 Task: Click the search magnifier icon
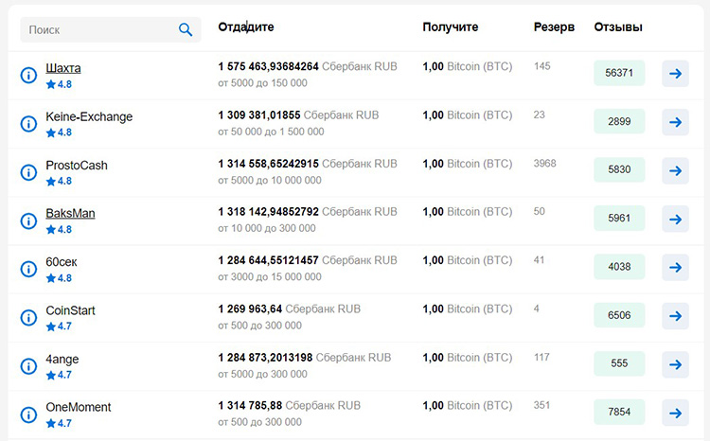[186, 30]
